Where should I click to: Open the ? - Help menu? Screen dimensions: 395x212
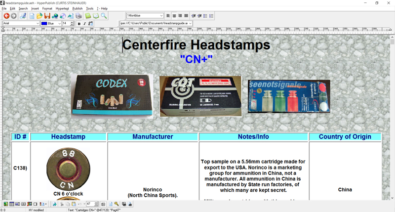click(x=102, y=8)
